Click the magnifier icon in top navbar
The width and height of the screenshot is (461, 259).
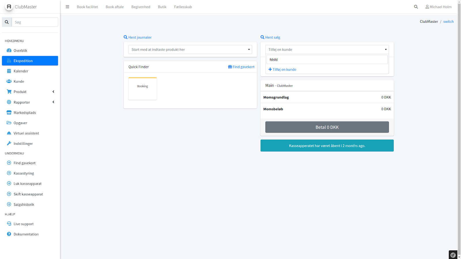point(416,7)
